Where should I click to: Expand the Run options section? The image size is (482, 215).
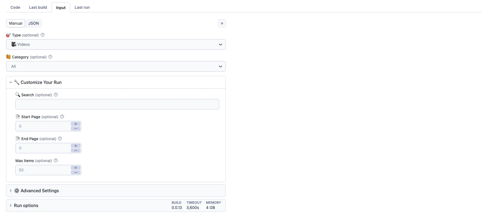click(116, 205)
